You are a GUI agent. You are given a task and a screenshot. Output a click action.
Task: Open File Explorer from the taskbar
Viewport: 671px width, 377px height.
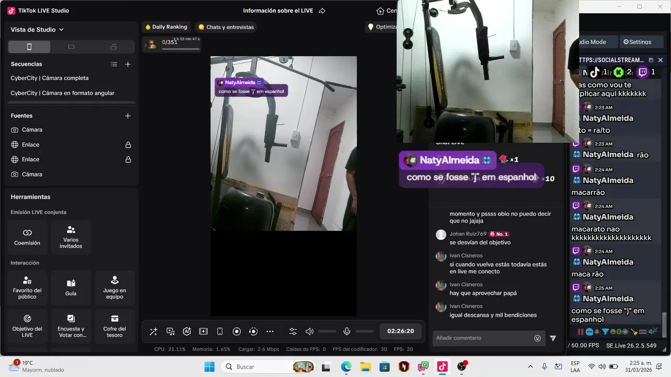pos(365,367)
